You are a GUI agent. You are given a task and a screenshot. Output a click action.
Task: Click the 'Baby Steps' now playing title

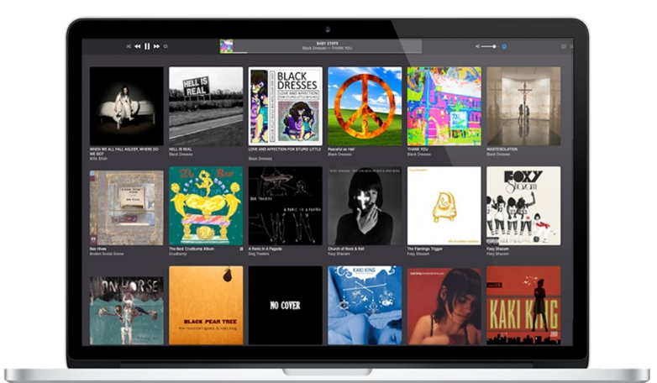[x=328, y=43]
